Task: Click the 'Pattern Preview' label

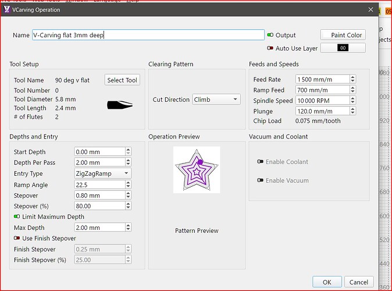Action: 197,230
